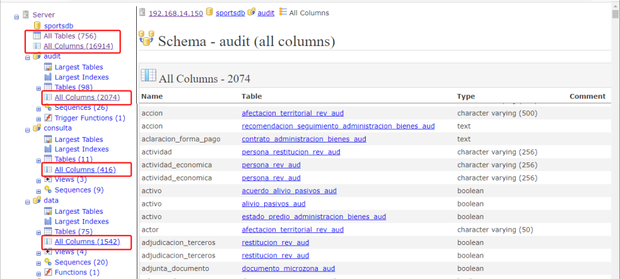Click the Largest Indexes icon under consulta
Image resolution: width=620 pixels, height=279 pixels.
(x=48, y=150)
